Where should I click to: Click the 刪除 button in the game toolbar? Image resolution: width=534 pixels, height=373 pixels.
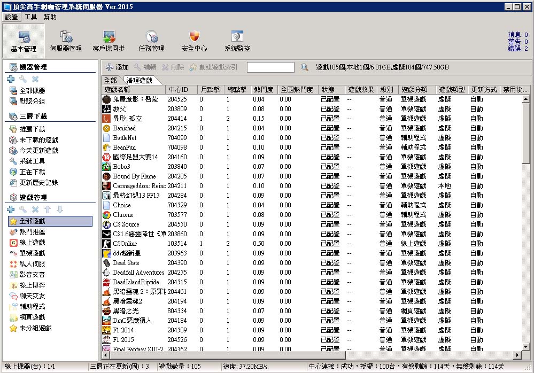tap(173, 67)
